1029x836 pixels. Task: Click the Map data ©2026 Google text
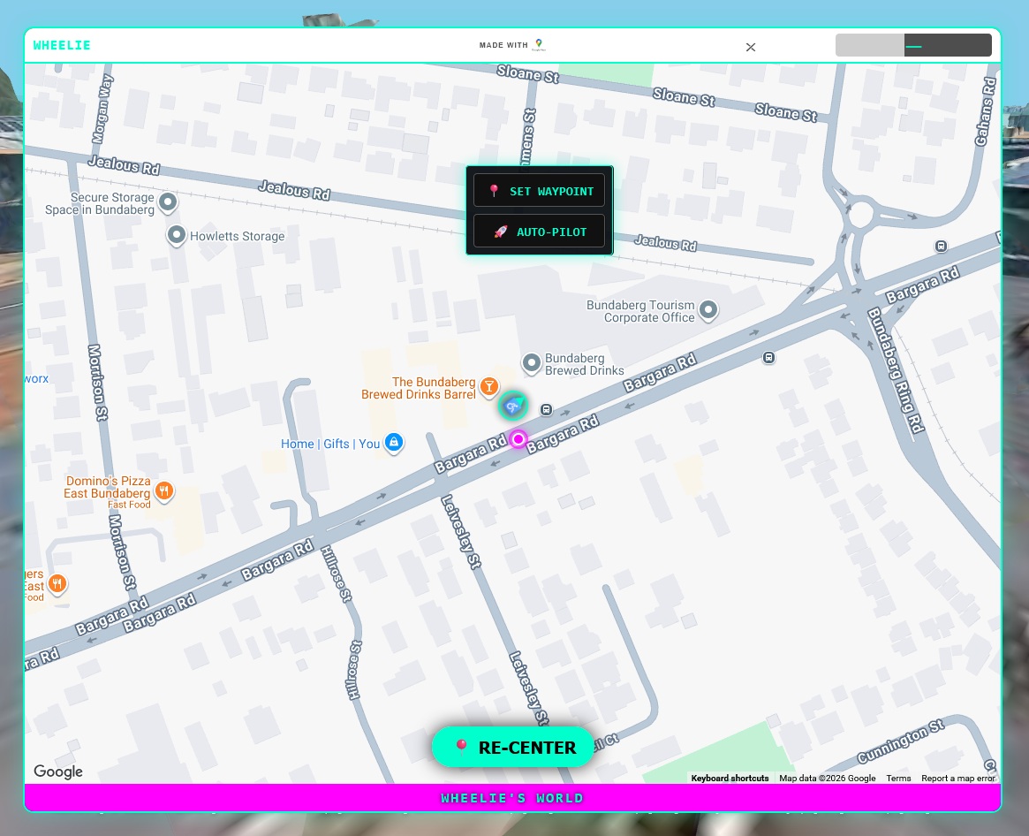tap(827, 778)
